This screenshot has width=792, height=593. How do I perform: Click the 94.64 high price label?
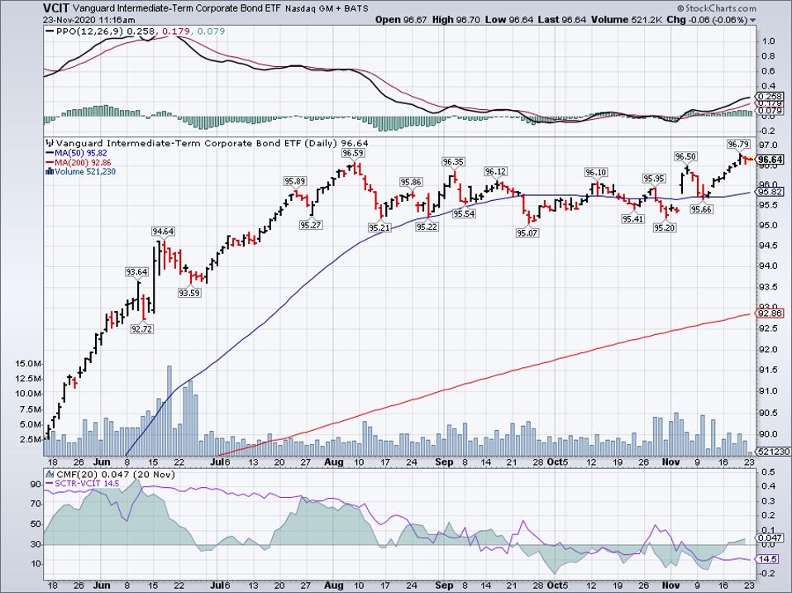coord(163,232)
